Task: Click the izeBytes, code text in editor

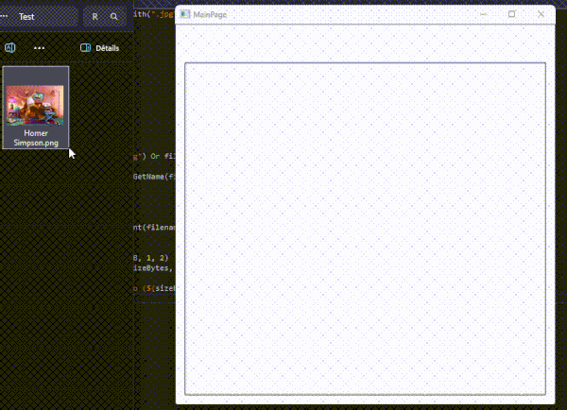Action: [154, 268]
